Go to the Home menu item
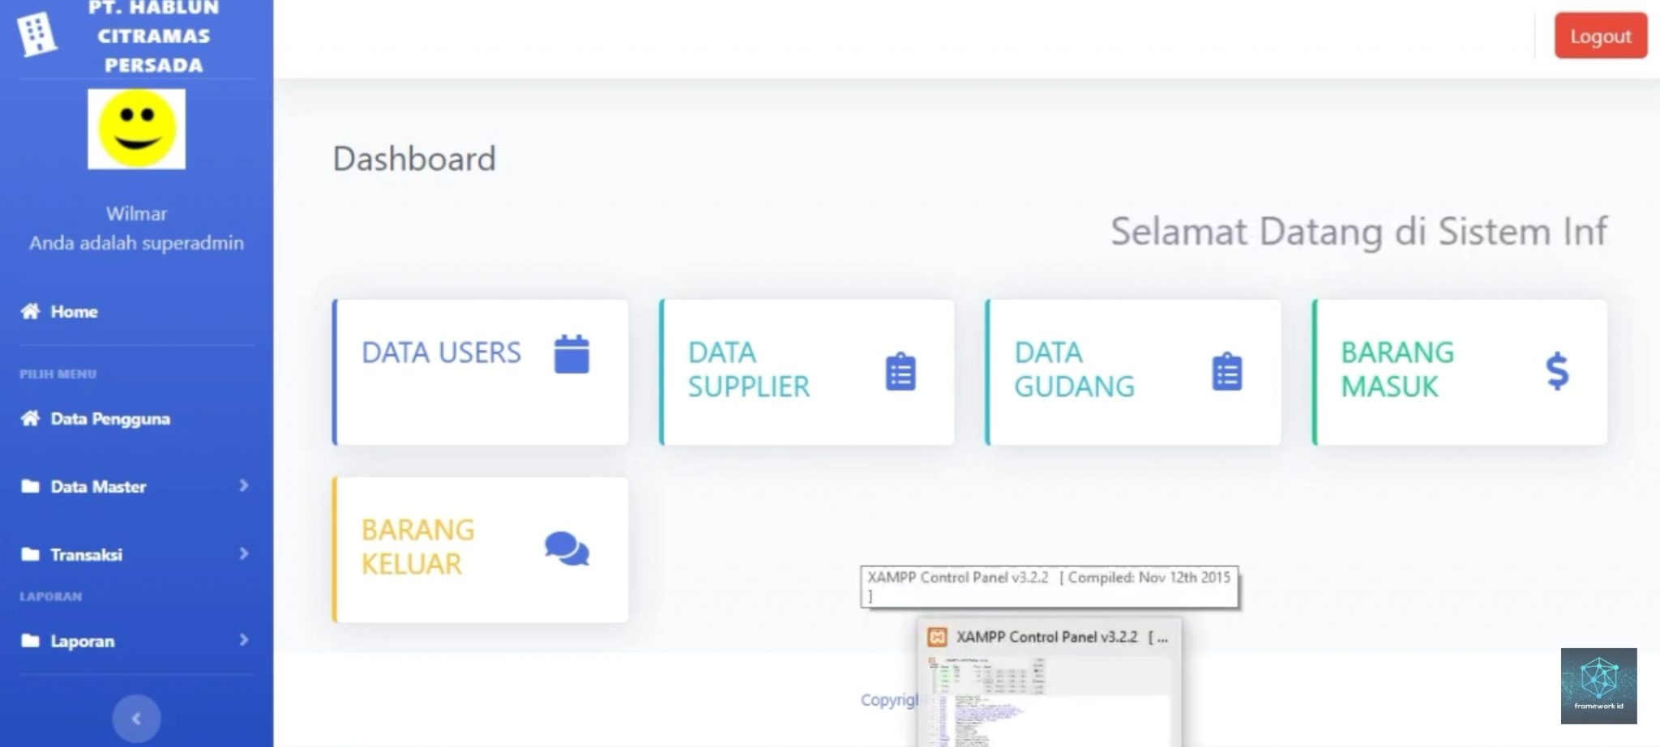 tap(74, 311)
